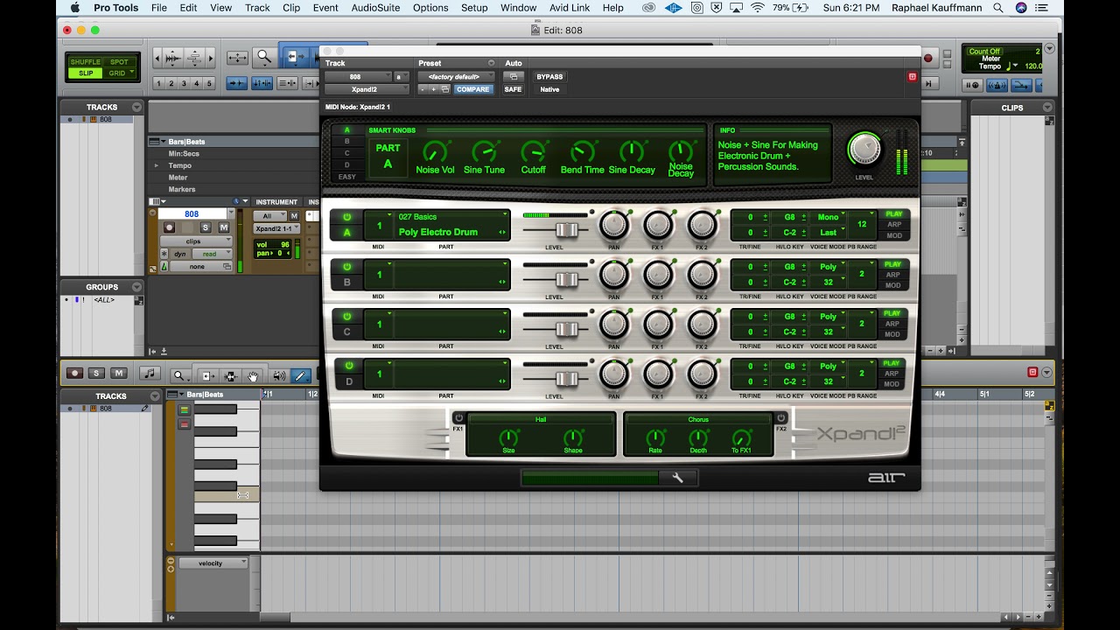Toggle MIDI note audition speaker icon

point(278,375)
